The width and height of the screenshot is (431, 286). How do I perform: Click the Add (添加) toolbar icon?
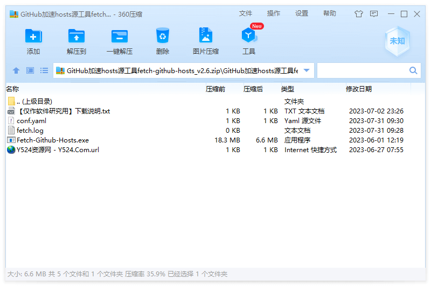click(x=33, y=36)
